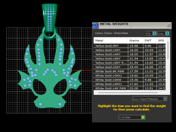Image resolution: width=176 pixels, height=132 pixels.
Task: Click the 15.48 grams value
Action: [134, 46]
